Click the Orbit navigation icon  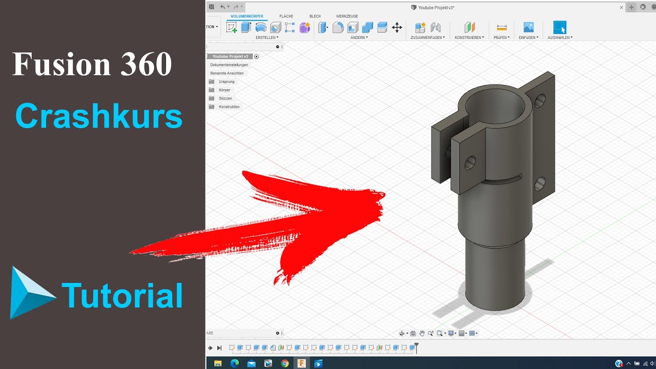pyautogui.click(x=402, y=334)
